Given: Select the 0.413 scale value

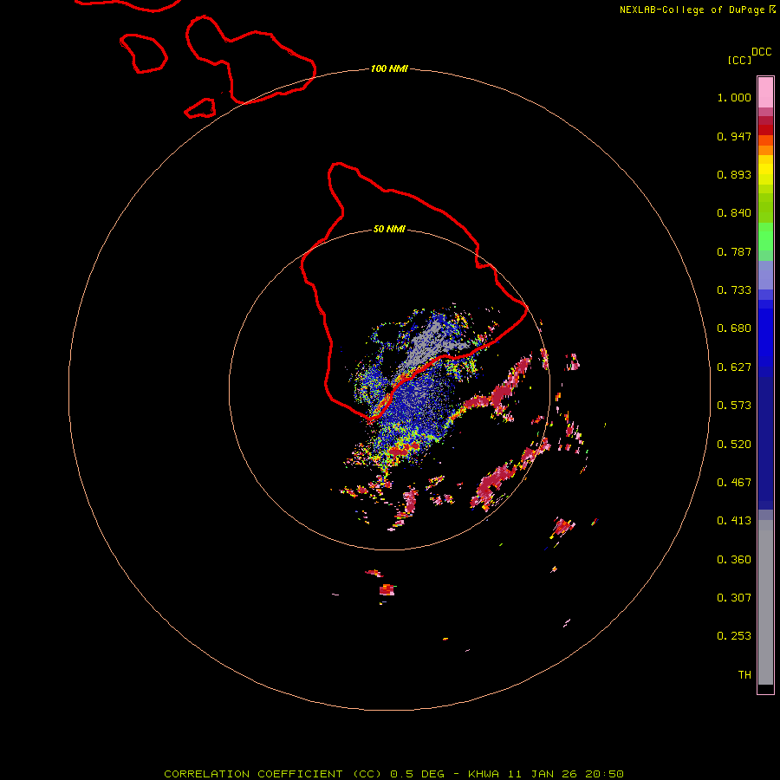Looking at the screenshot, I should (734, 521).
